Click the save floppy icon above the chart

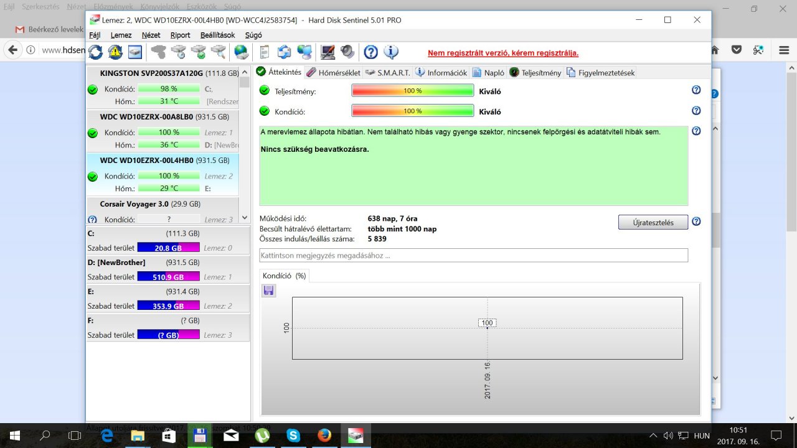coord(268,291)
